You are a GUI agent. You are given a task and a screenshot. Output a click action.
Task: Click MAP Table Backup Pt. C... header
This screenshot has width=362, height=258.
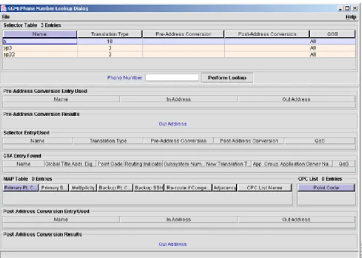(115, 188)
